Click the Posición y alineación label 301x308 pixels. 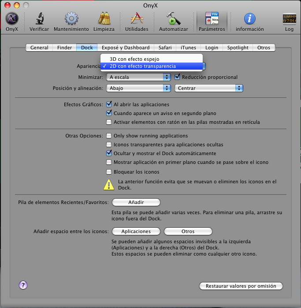pos(78,88)
